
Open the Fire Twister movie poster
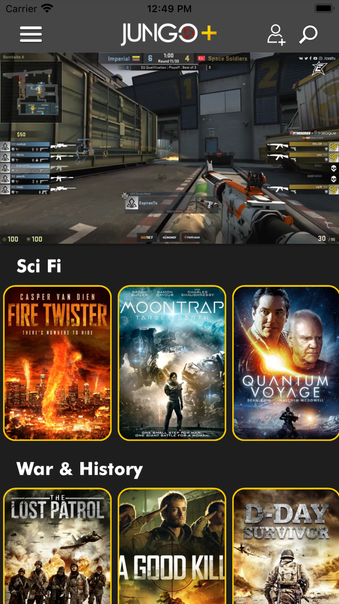point(57,363)
